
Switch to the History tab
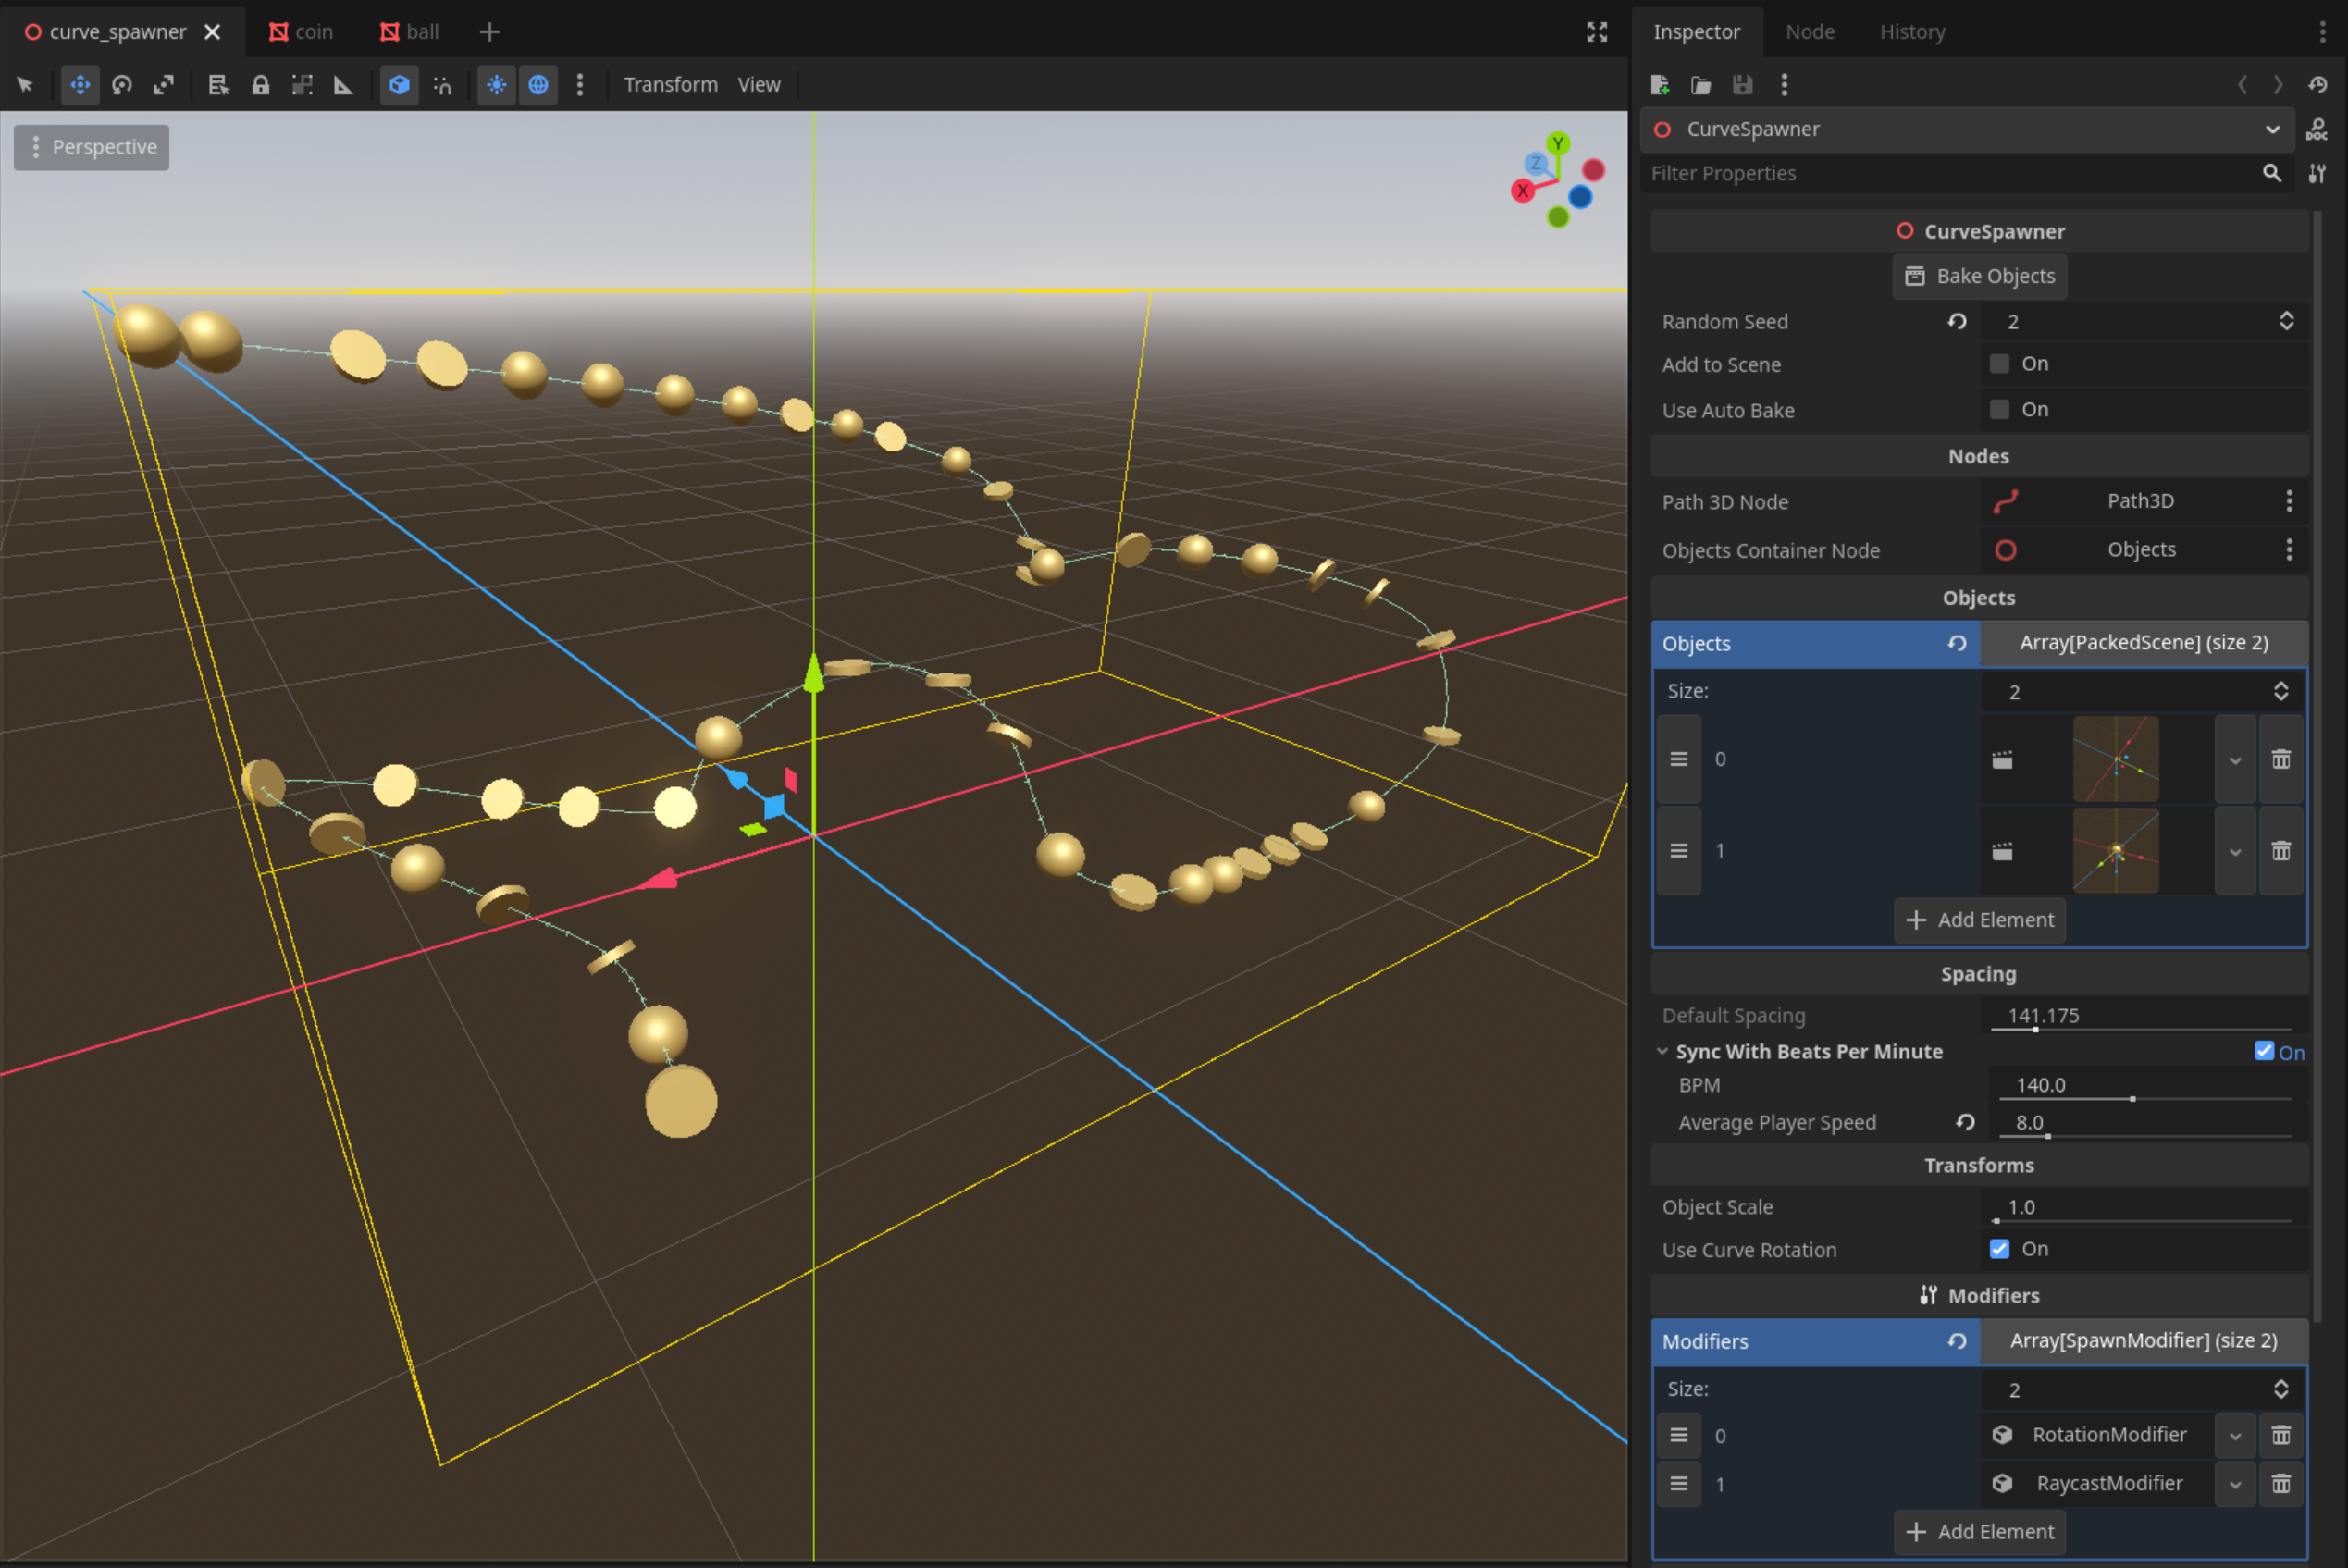[1912, 32]
